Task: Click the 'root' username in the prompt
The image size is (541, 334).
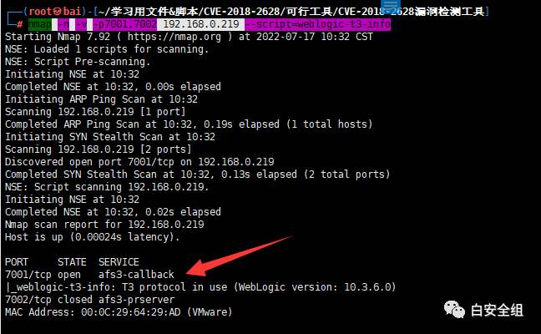Action: point(40,12)
